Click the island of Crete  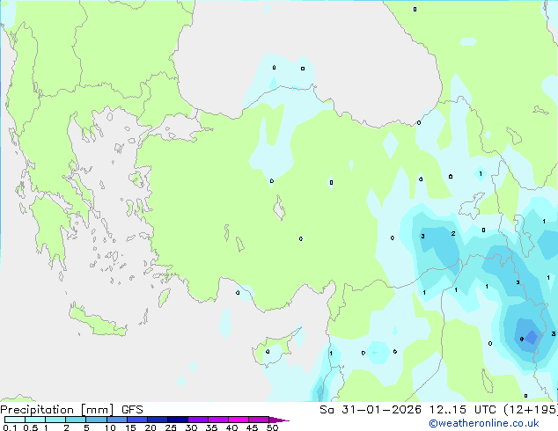[x=97, y=320]
